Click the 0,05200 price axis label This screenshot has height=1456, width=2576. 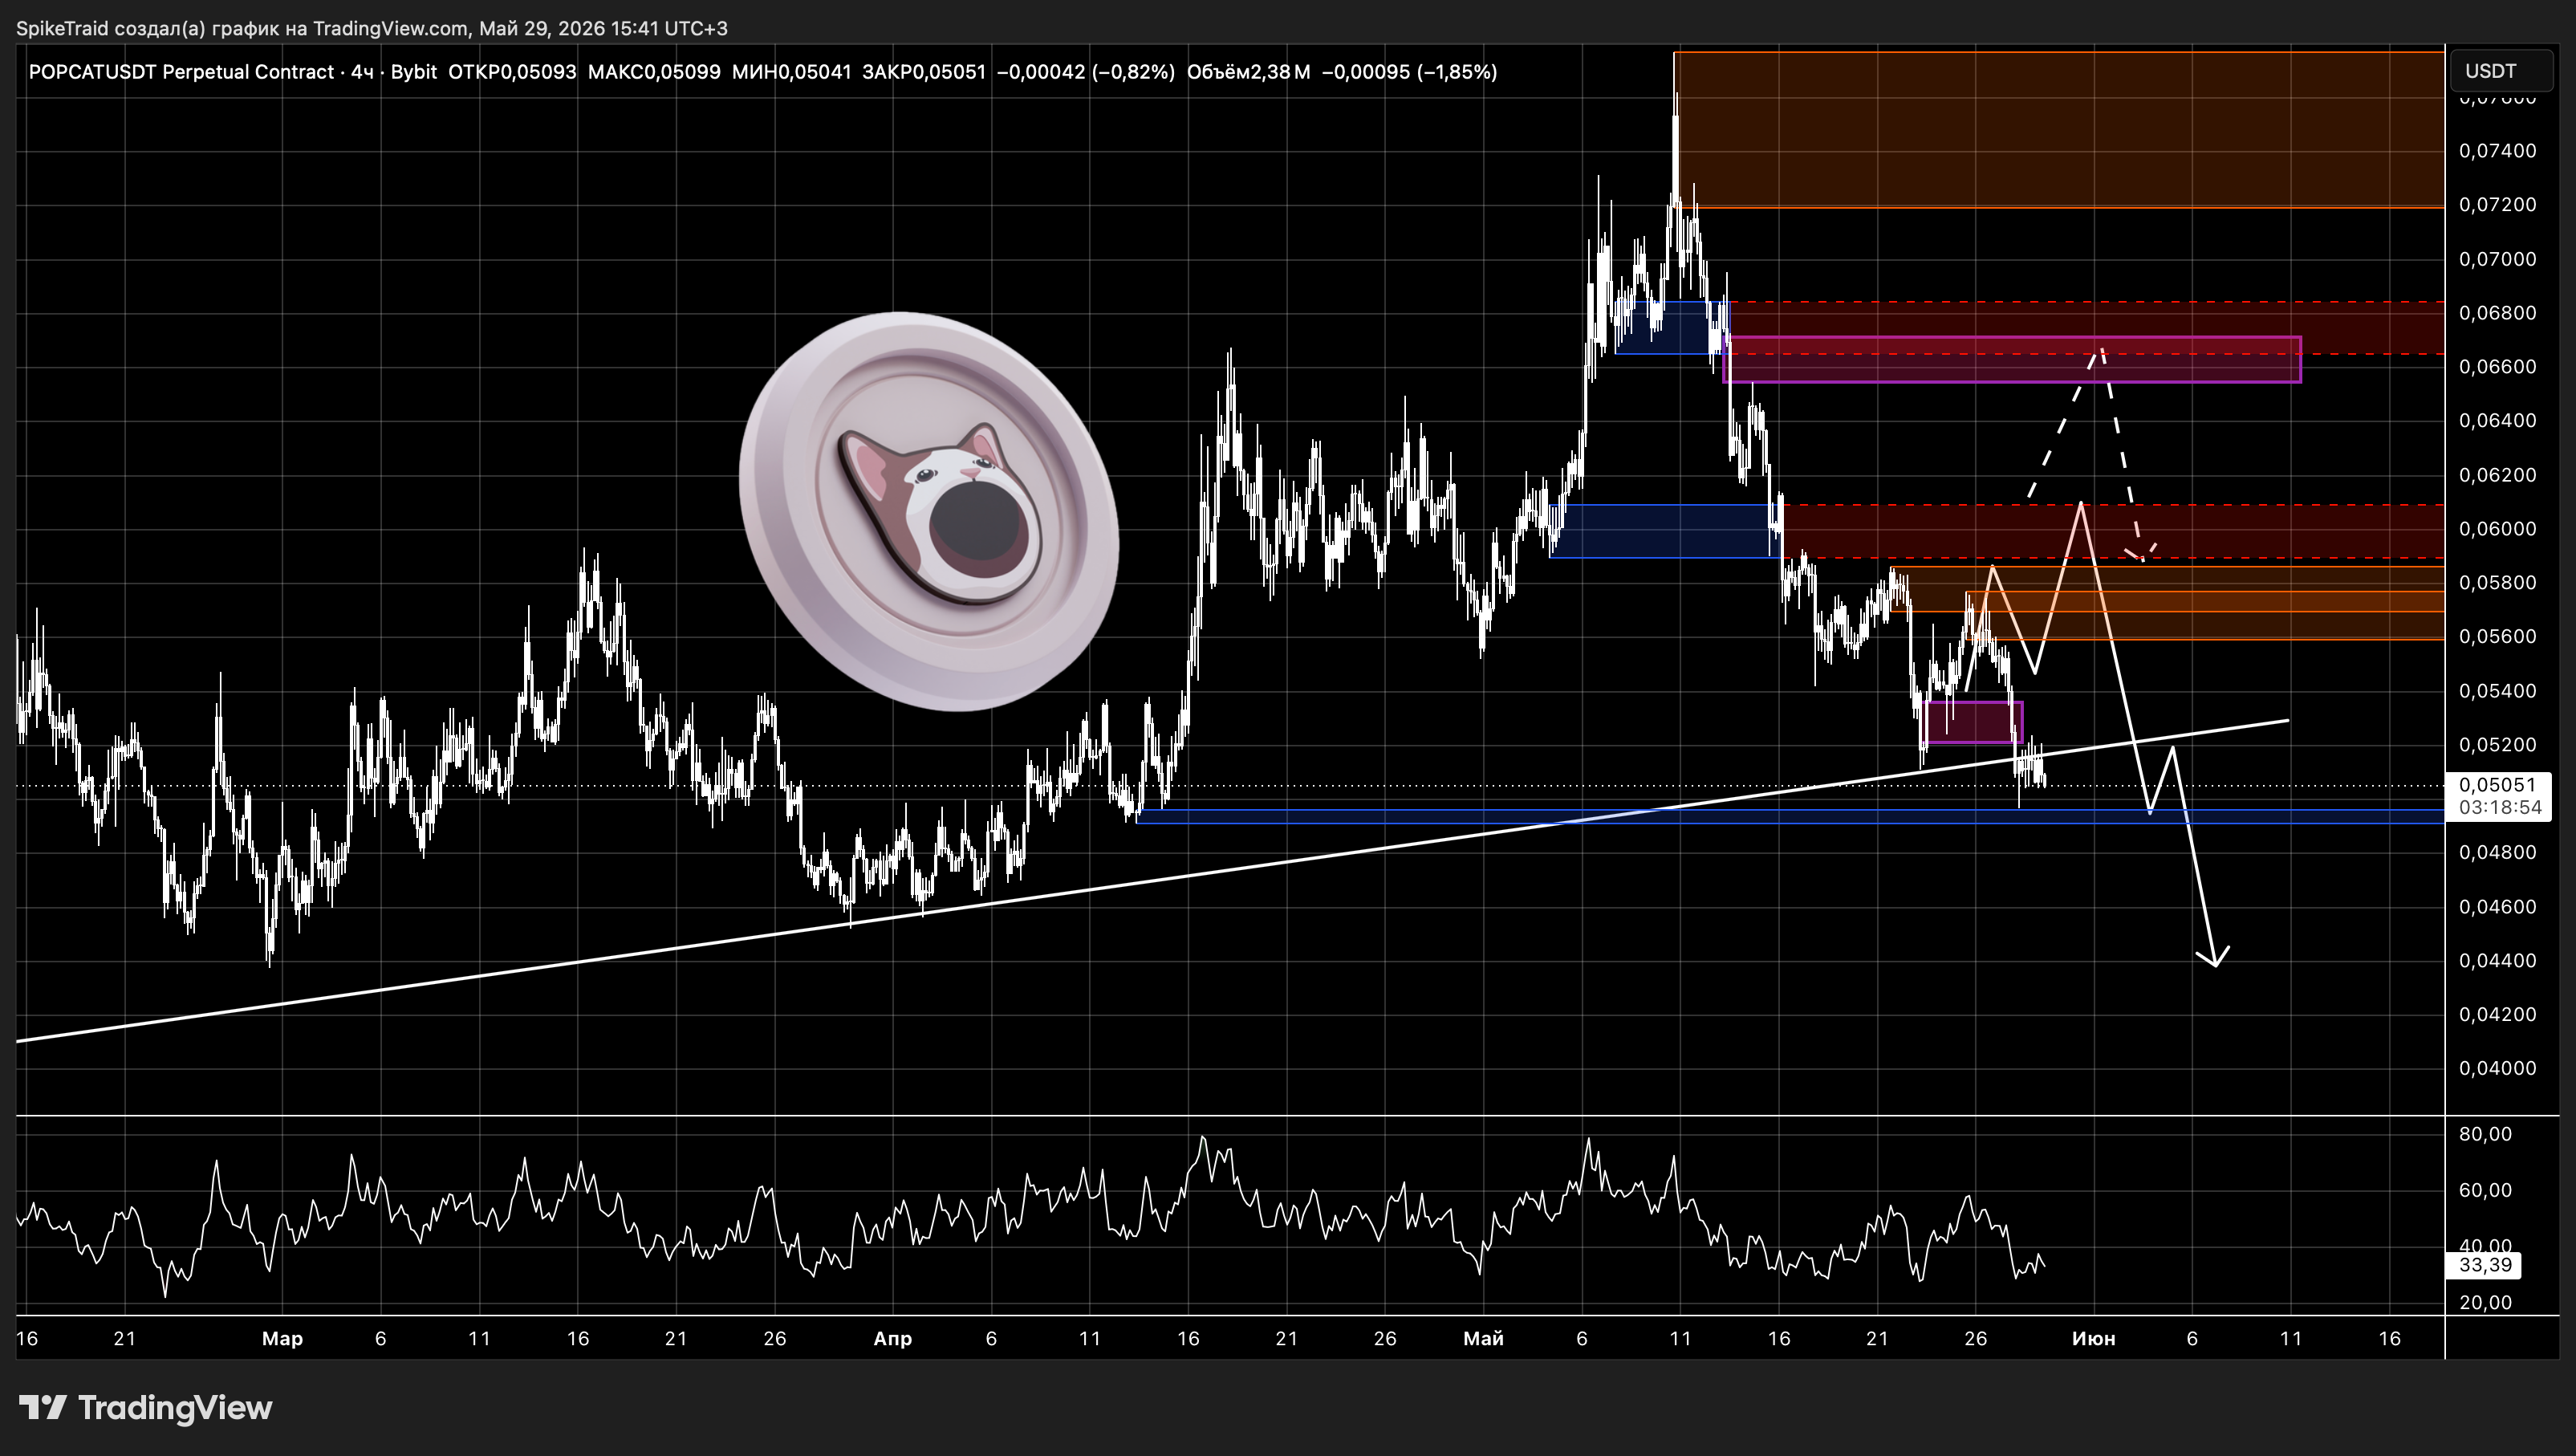[x=2497, y=745]
